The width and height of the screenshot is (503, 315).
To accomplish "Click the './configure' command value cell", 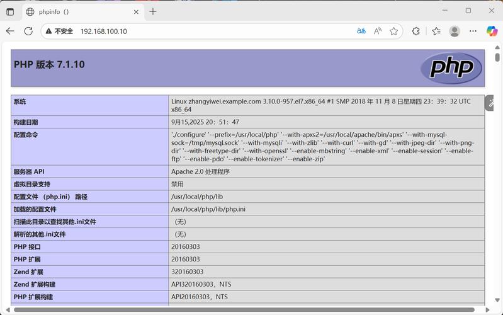I will click(x=326, y=147).
